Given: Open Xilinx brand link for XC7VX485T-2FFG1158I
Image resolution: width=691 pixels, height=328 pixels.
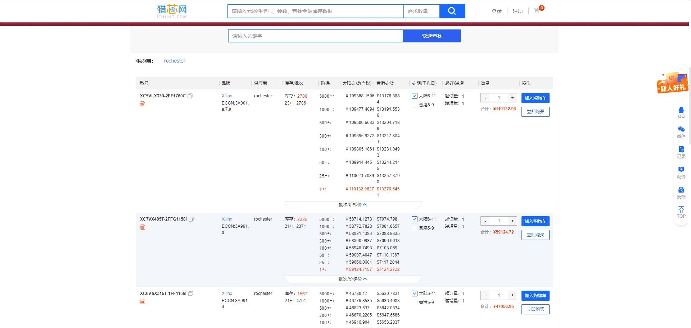Looking at the screenshot, I should click(x=227, y=219).
